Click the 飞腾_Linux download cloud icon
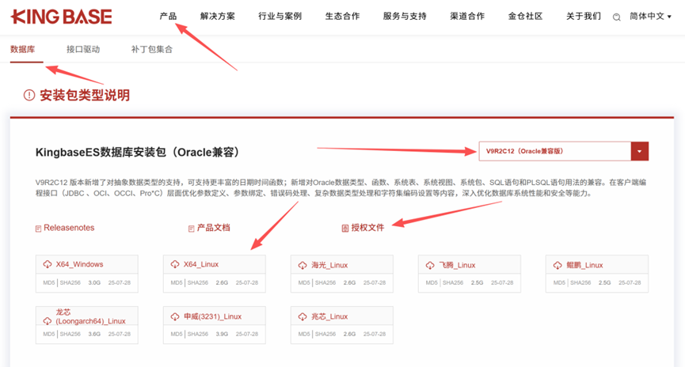685x367 pixels. click(430, 265)
